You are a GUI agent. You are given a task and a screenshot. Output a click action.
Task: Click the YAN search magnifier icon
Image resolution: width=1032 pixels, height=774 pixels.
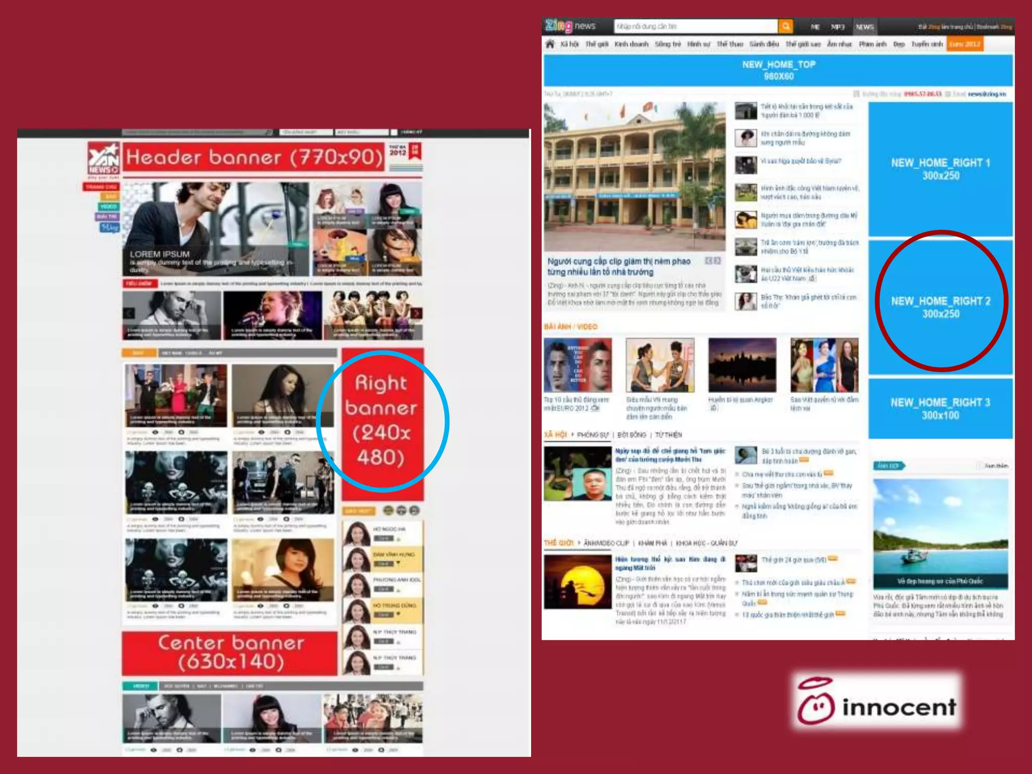269,133
